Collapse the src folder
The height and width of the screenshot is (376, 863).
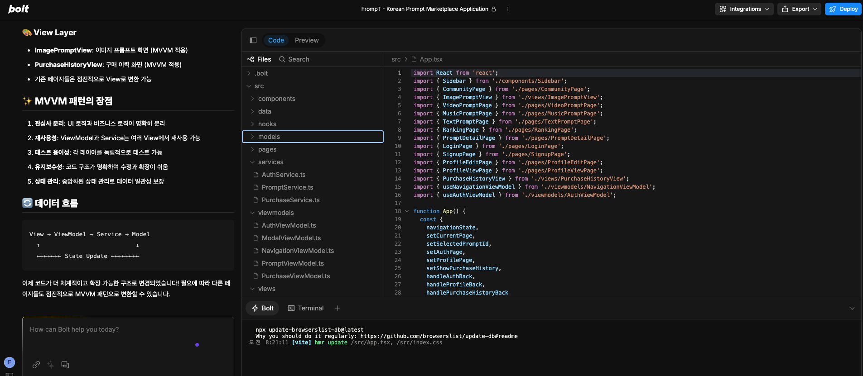[313, 86]
